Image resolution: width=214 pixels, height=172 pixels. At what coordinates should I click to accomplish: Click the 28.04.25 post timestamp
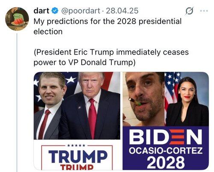(x=122, y=11)
